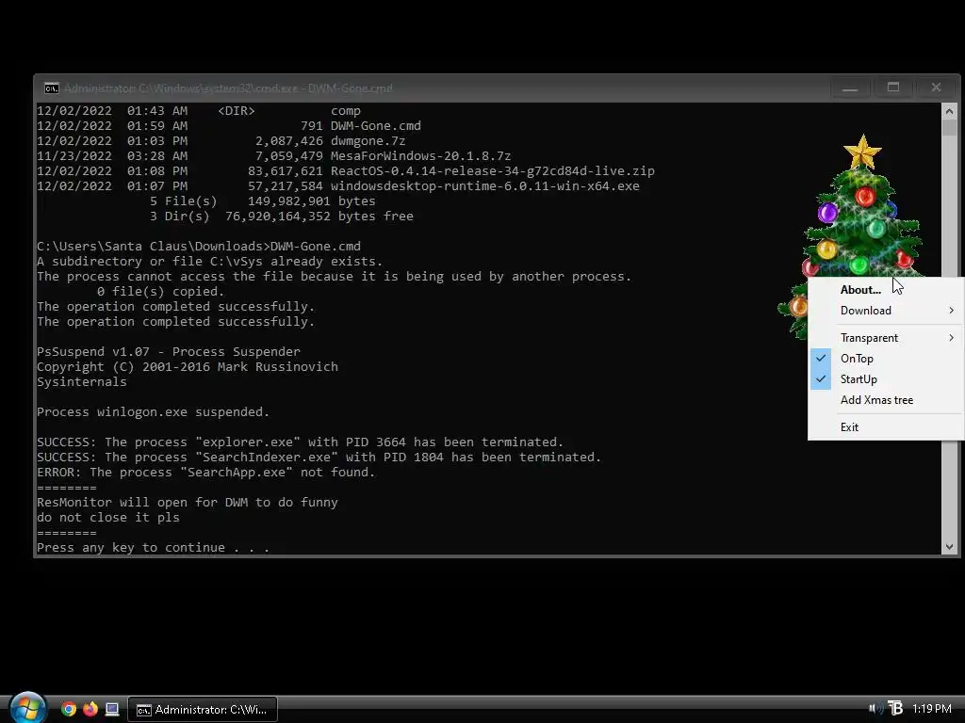Click 'windowsdesktop-runtime-6.0.11-win-x64.exe' text

(x=485, y=186)
